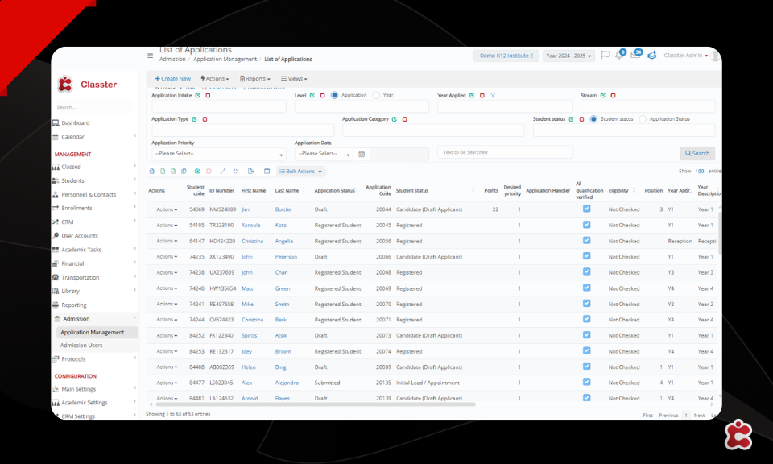Screen dimensions: 773x464
Task: Click Create New application
Action: [172, 79]
